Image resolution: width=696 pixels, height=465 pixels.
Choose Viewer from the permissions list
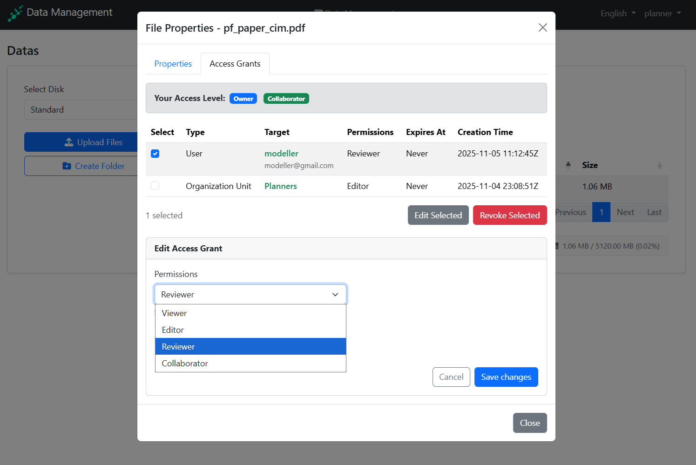[x=175, y=313]
